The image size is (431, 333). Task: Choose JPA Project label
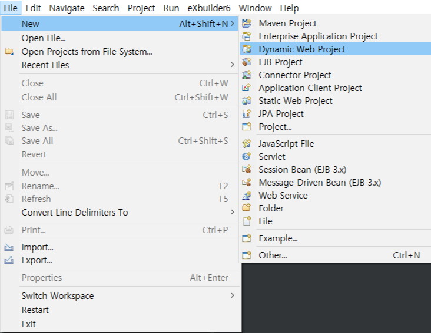click(281, 114)
